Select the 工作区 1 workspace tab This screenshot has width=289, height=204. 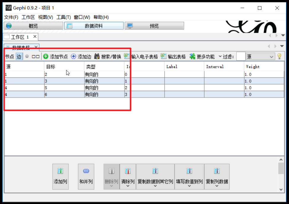[20, 37]
